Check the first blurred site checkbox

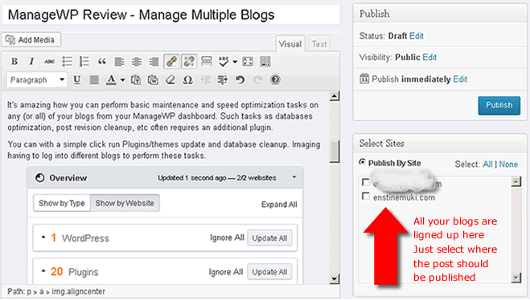pos(365,182)
